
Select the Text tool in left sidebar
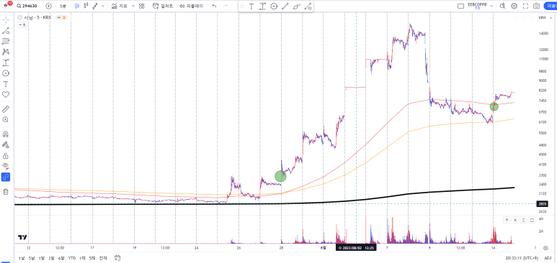[x=6, y=84]
